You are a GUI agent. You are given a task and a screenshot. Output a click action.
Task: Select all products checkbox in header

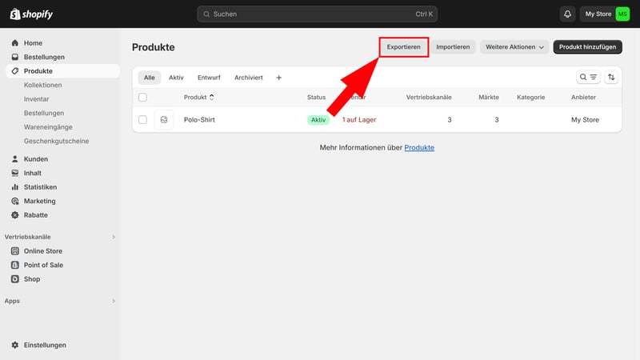click(142, 97)
